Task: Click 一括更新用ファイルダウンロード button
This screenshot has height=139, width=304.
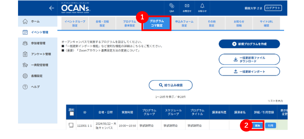Action: pos(249,59)
